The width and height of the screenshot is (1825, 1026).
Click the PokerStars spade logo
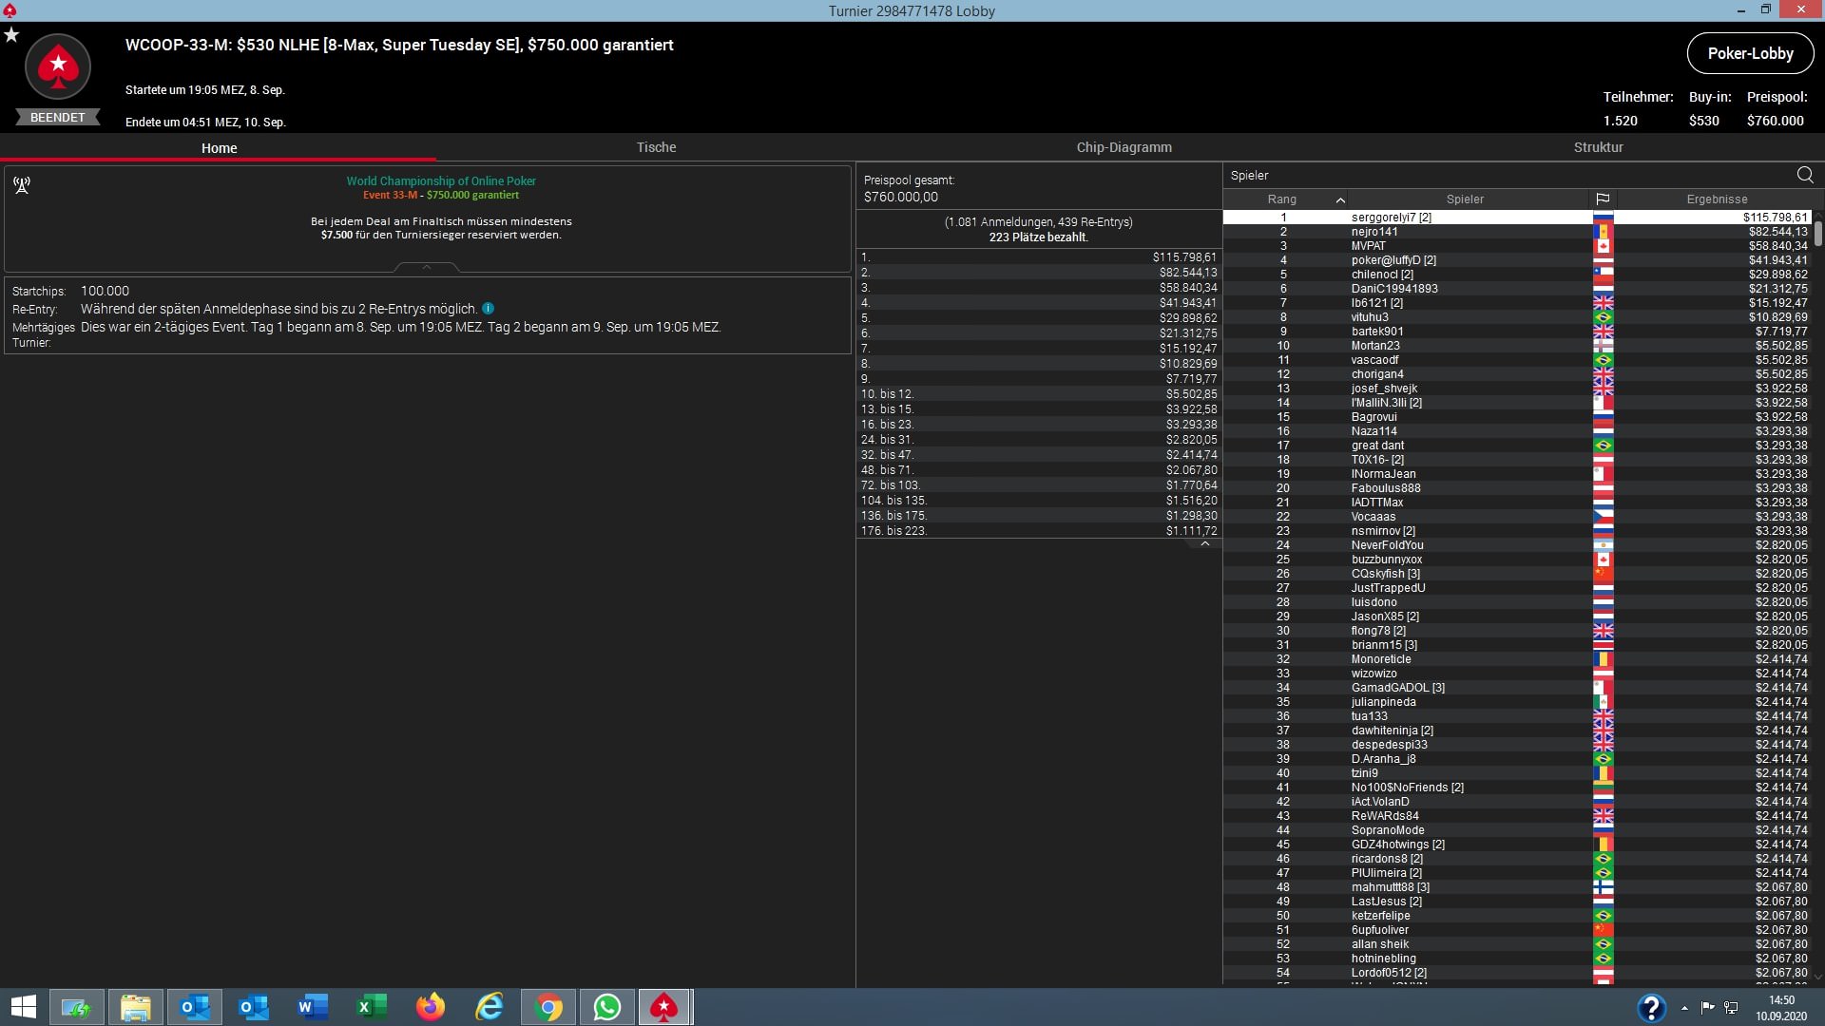point(58,66)
